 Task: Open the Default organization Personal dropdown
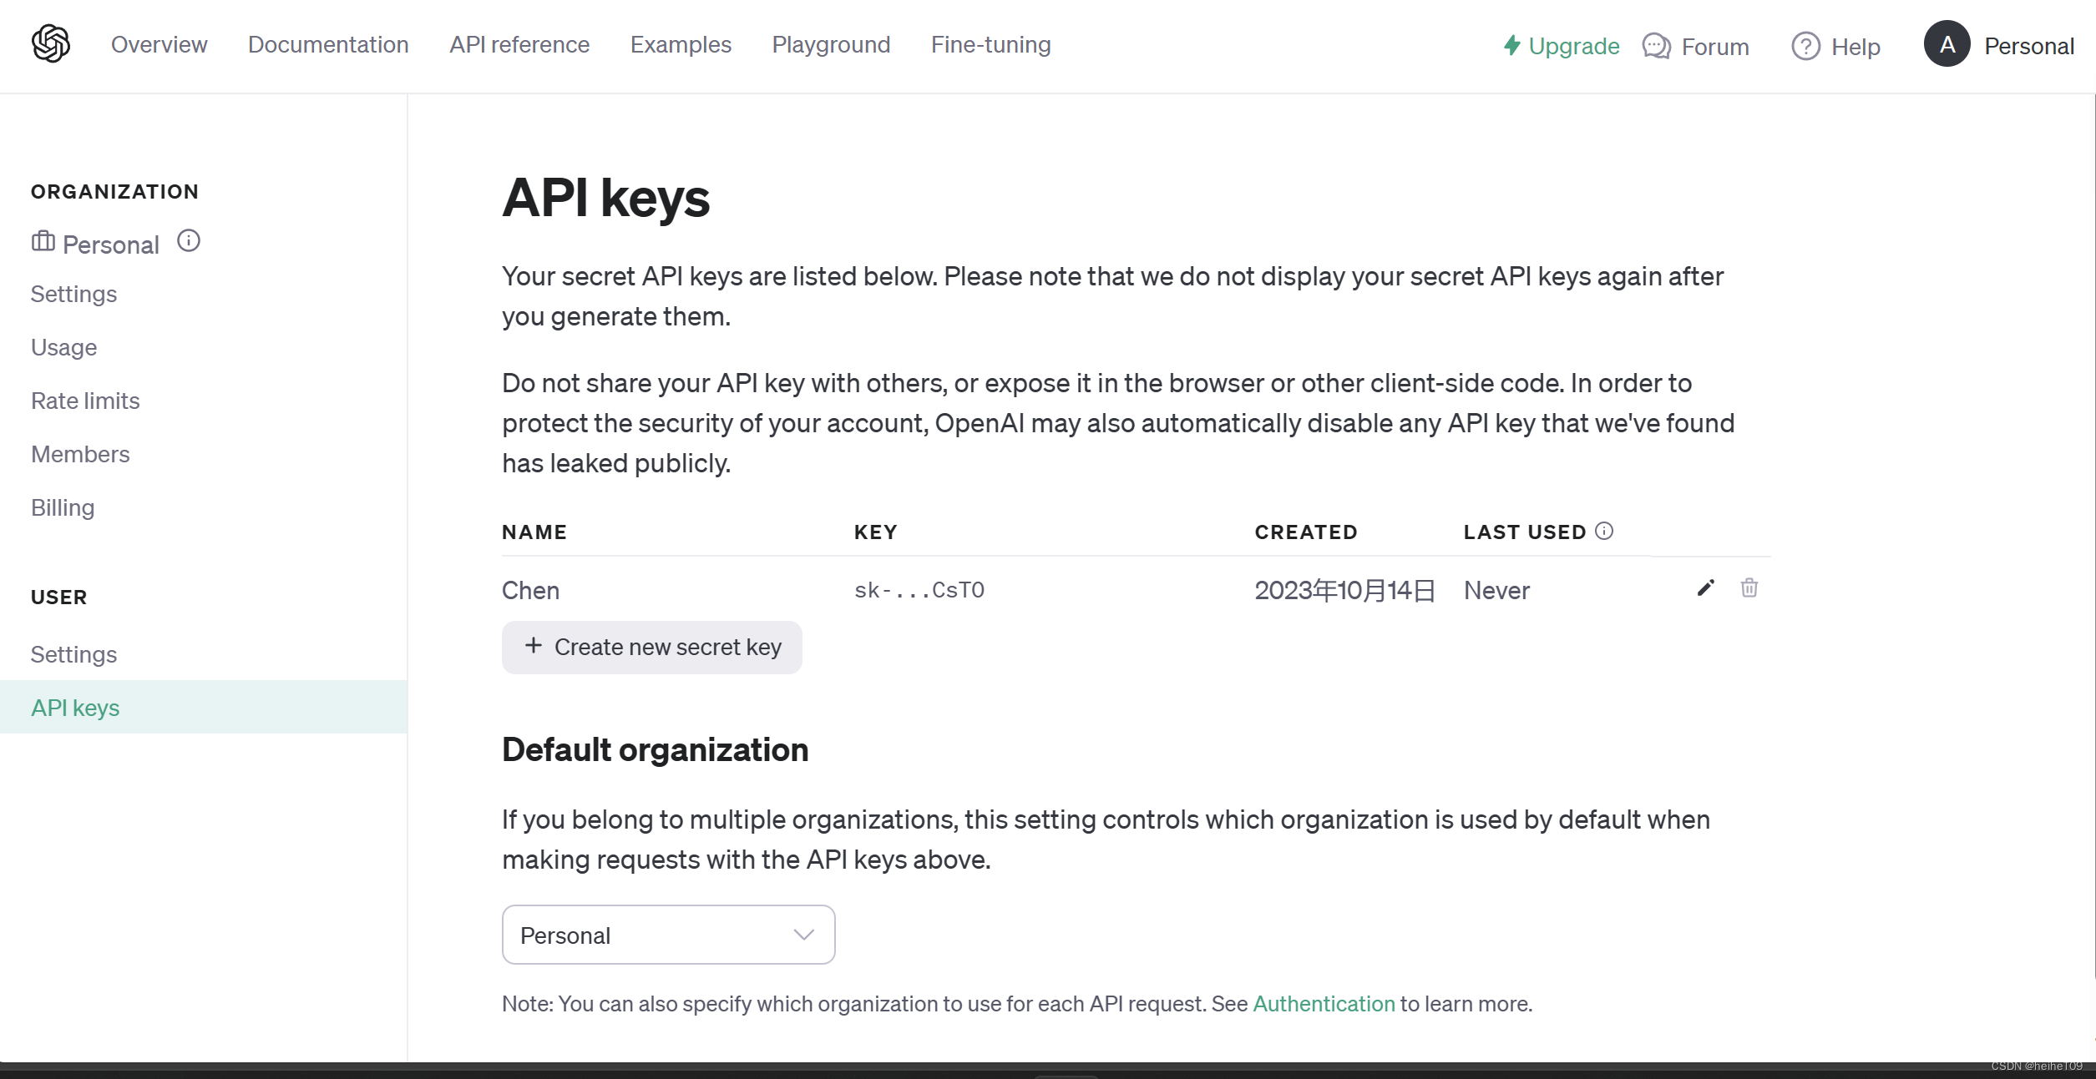tap(668, 935)
